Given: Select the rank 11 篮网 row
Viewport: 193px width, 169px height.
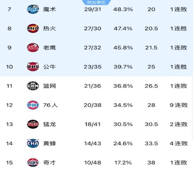Looking at the screenshot, I should 96,86.
